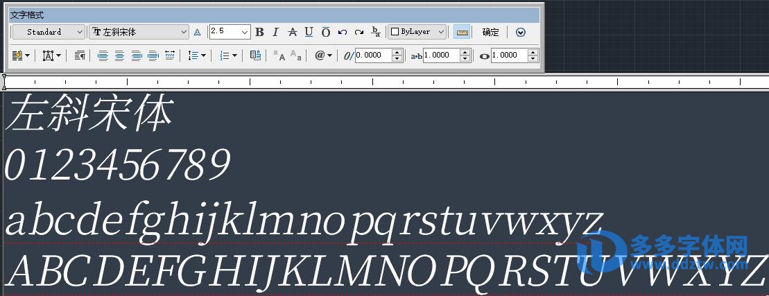Toggle italic text formatting
The image size is (769, 296).
(275, 32)
